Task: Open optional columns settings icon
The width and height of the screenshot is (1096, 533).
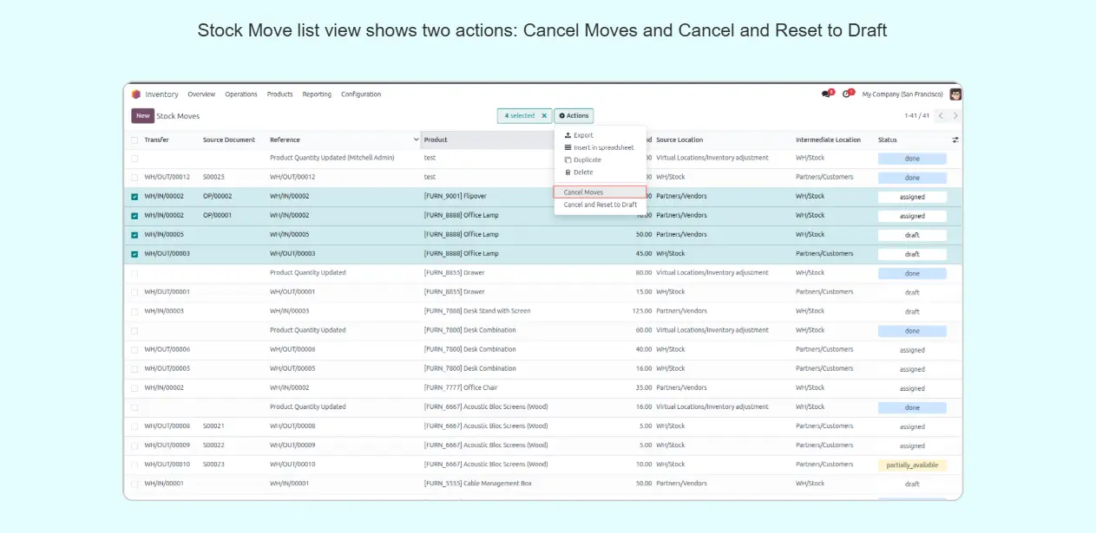Action: coord(955,140)
